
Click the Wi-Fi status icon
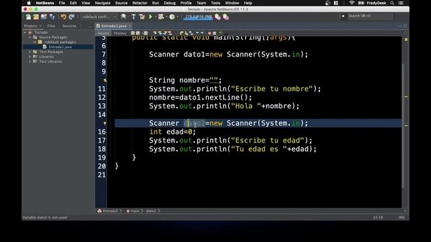352,3
